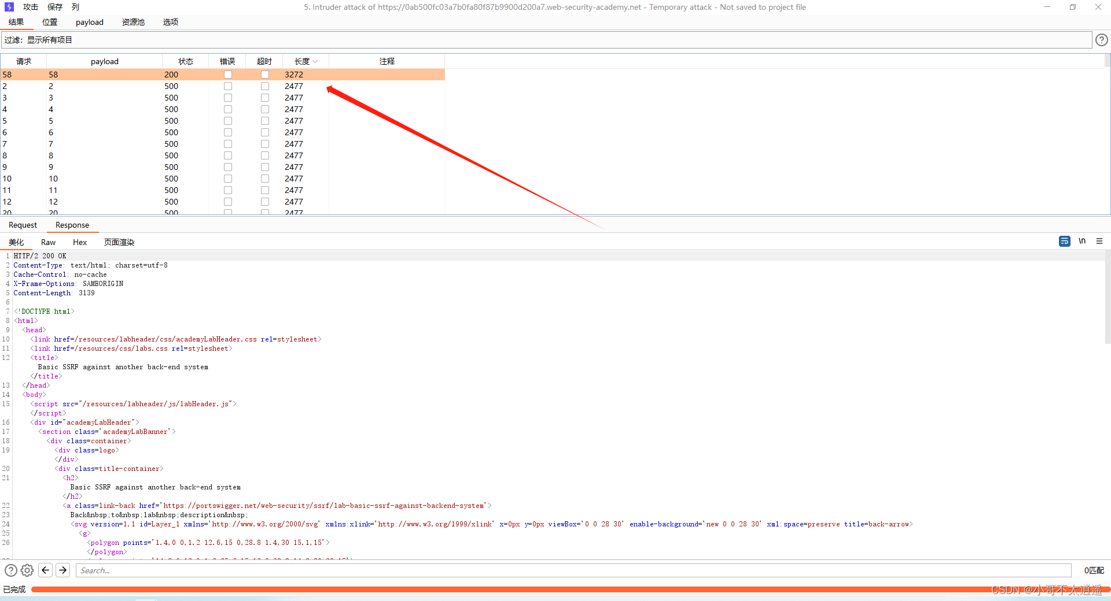The width and height of the screenshot is (1111, 601).
Task: Select the Raw view tab
Action: click(x=49, y=242)
